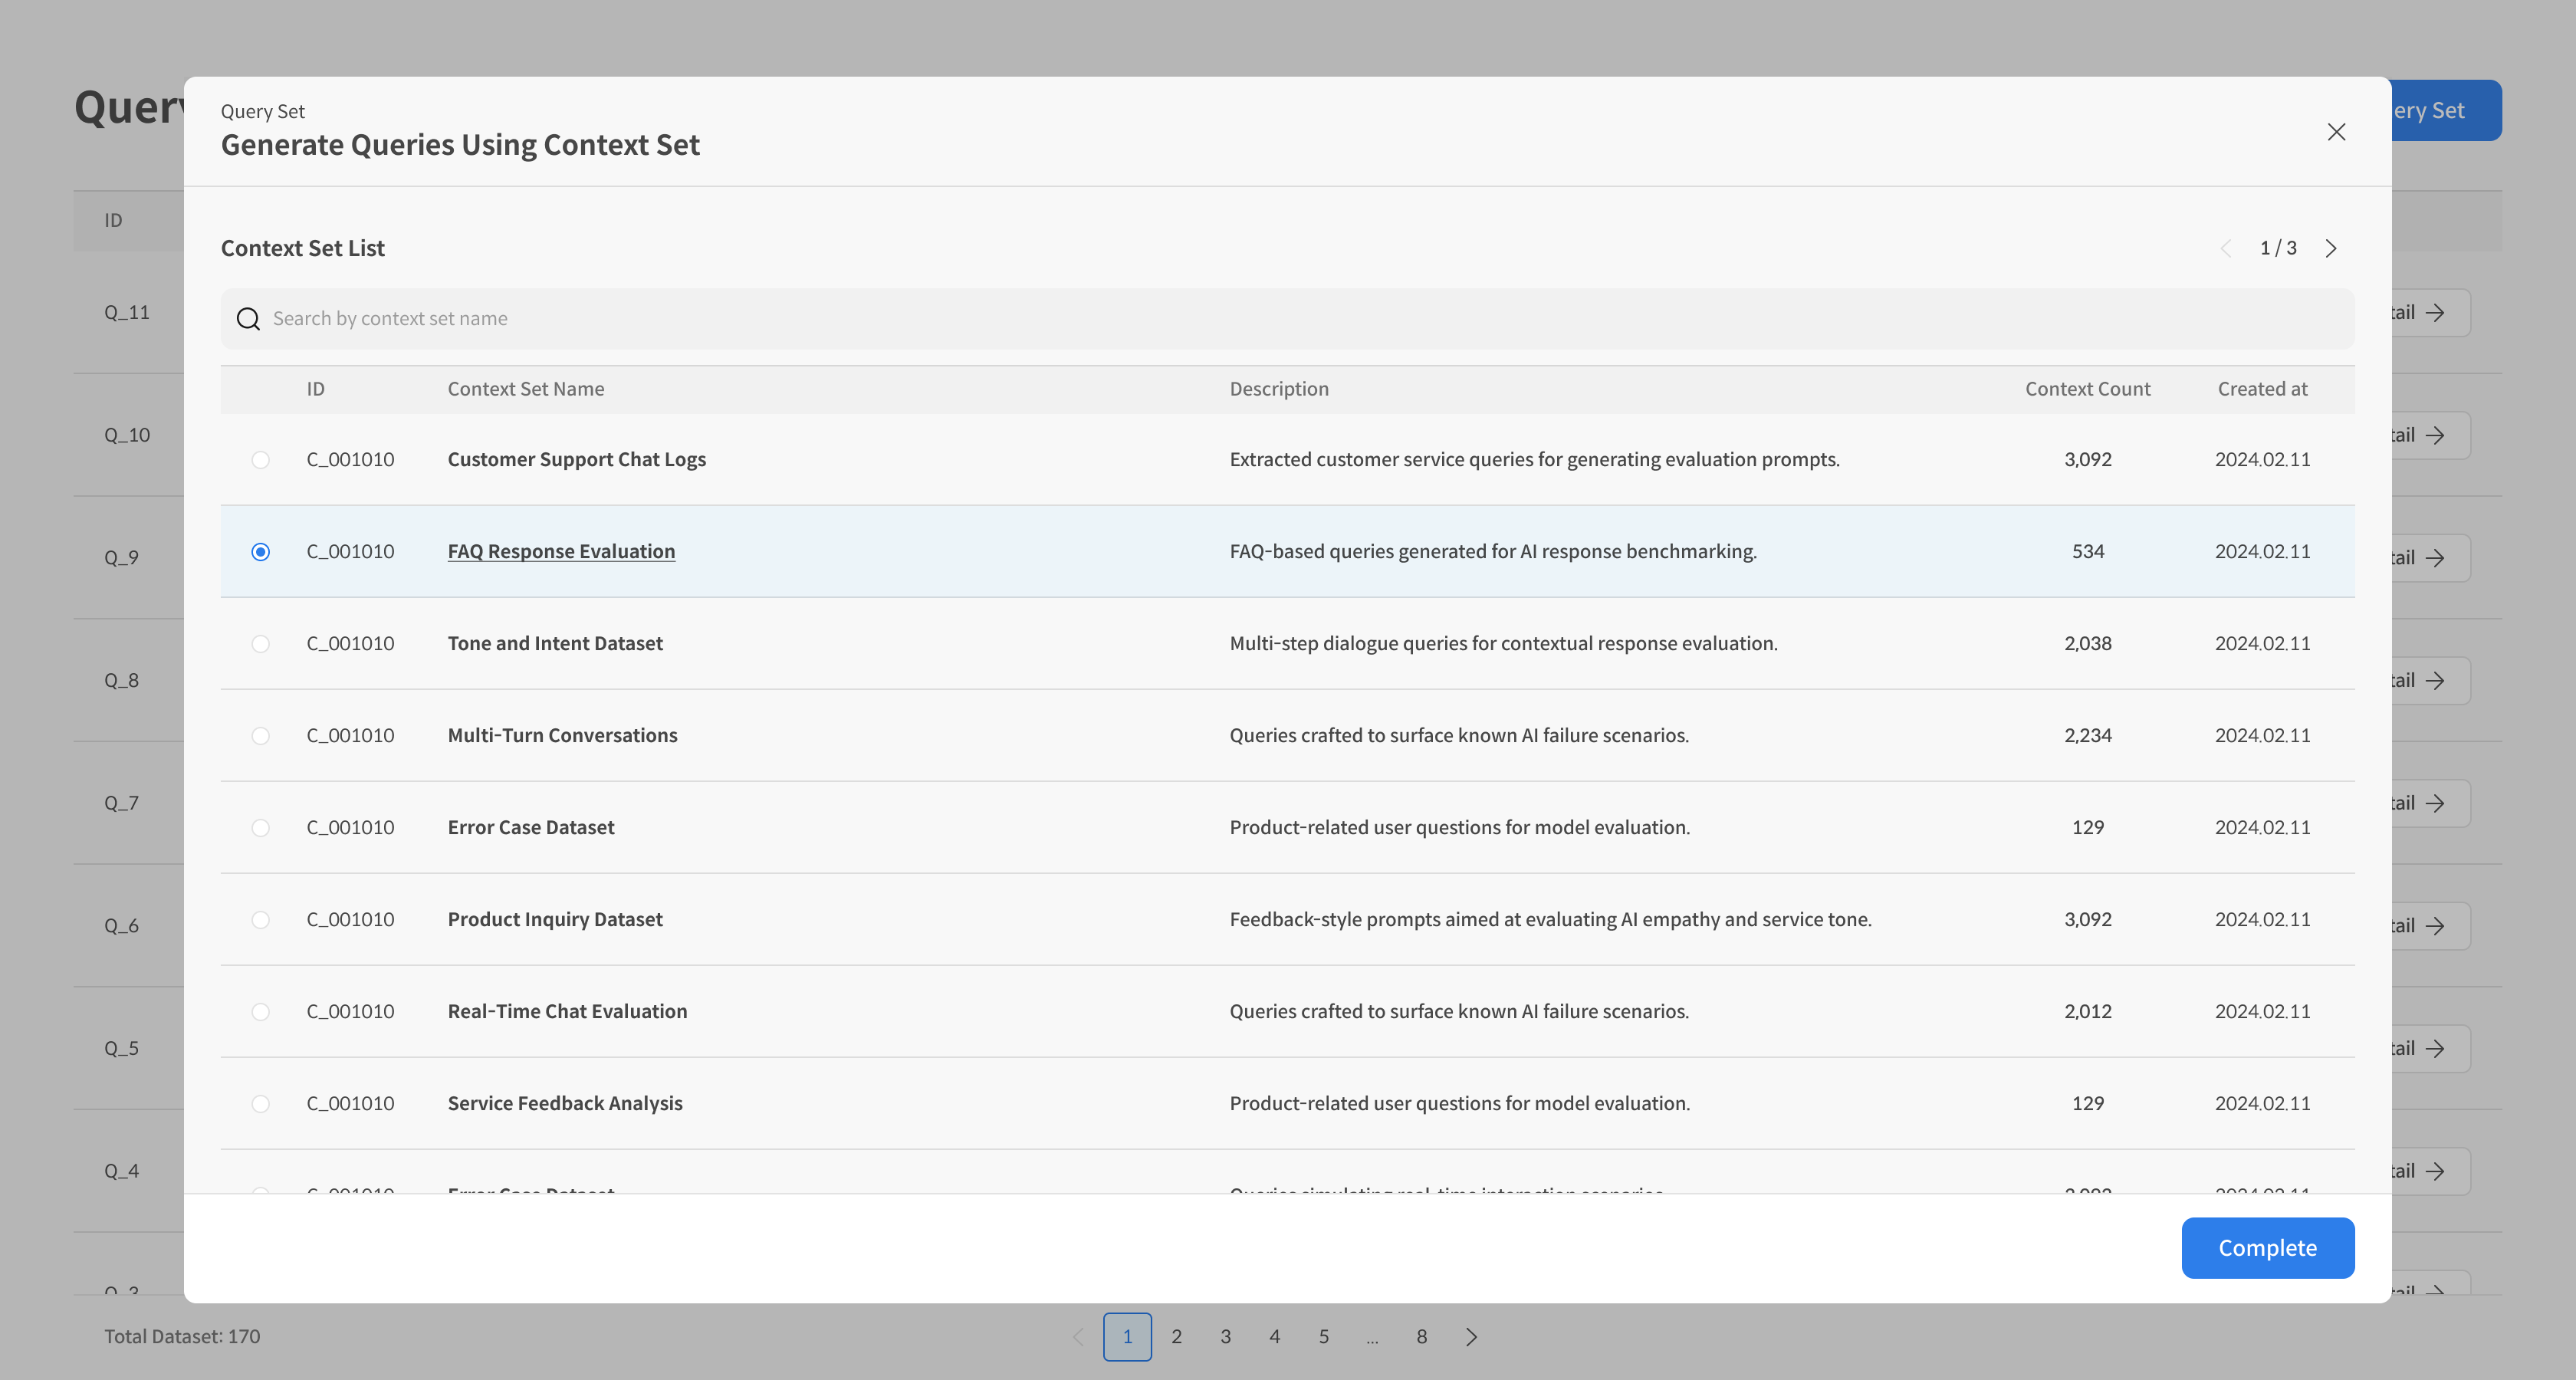The width and height of the screenshot is (2576, 1380).
Task: Focus the context set name search field
Action: tap(1300, 319)
